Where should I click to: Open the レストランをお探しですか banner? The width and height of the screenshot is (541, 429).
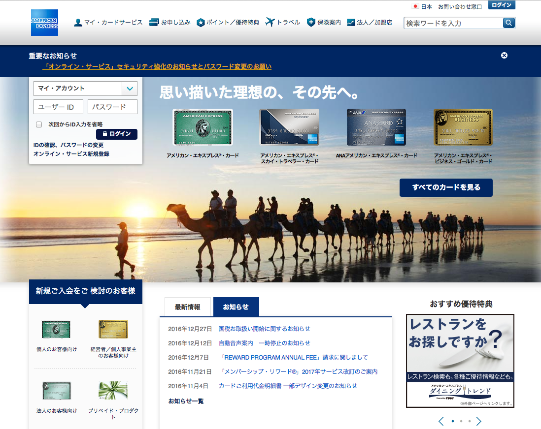[x=460, y=361]
